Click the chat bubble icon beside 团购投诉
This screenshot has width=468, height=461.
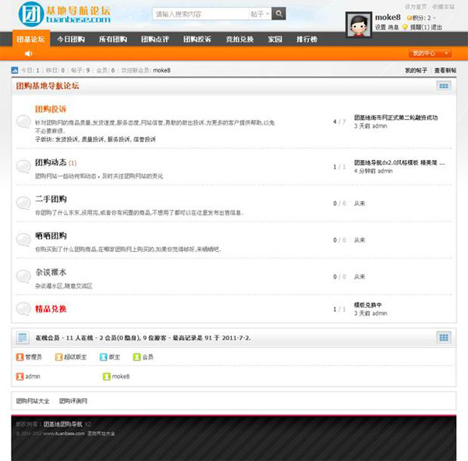pyautogui.click(x=23, y=121)
